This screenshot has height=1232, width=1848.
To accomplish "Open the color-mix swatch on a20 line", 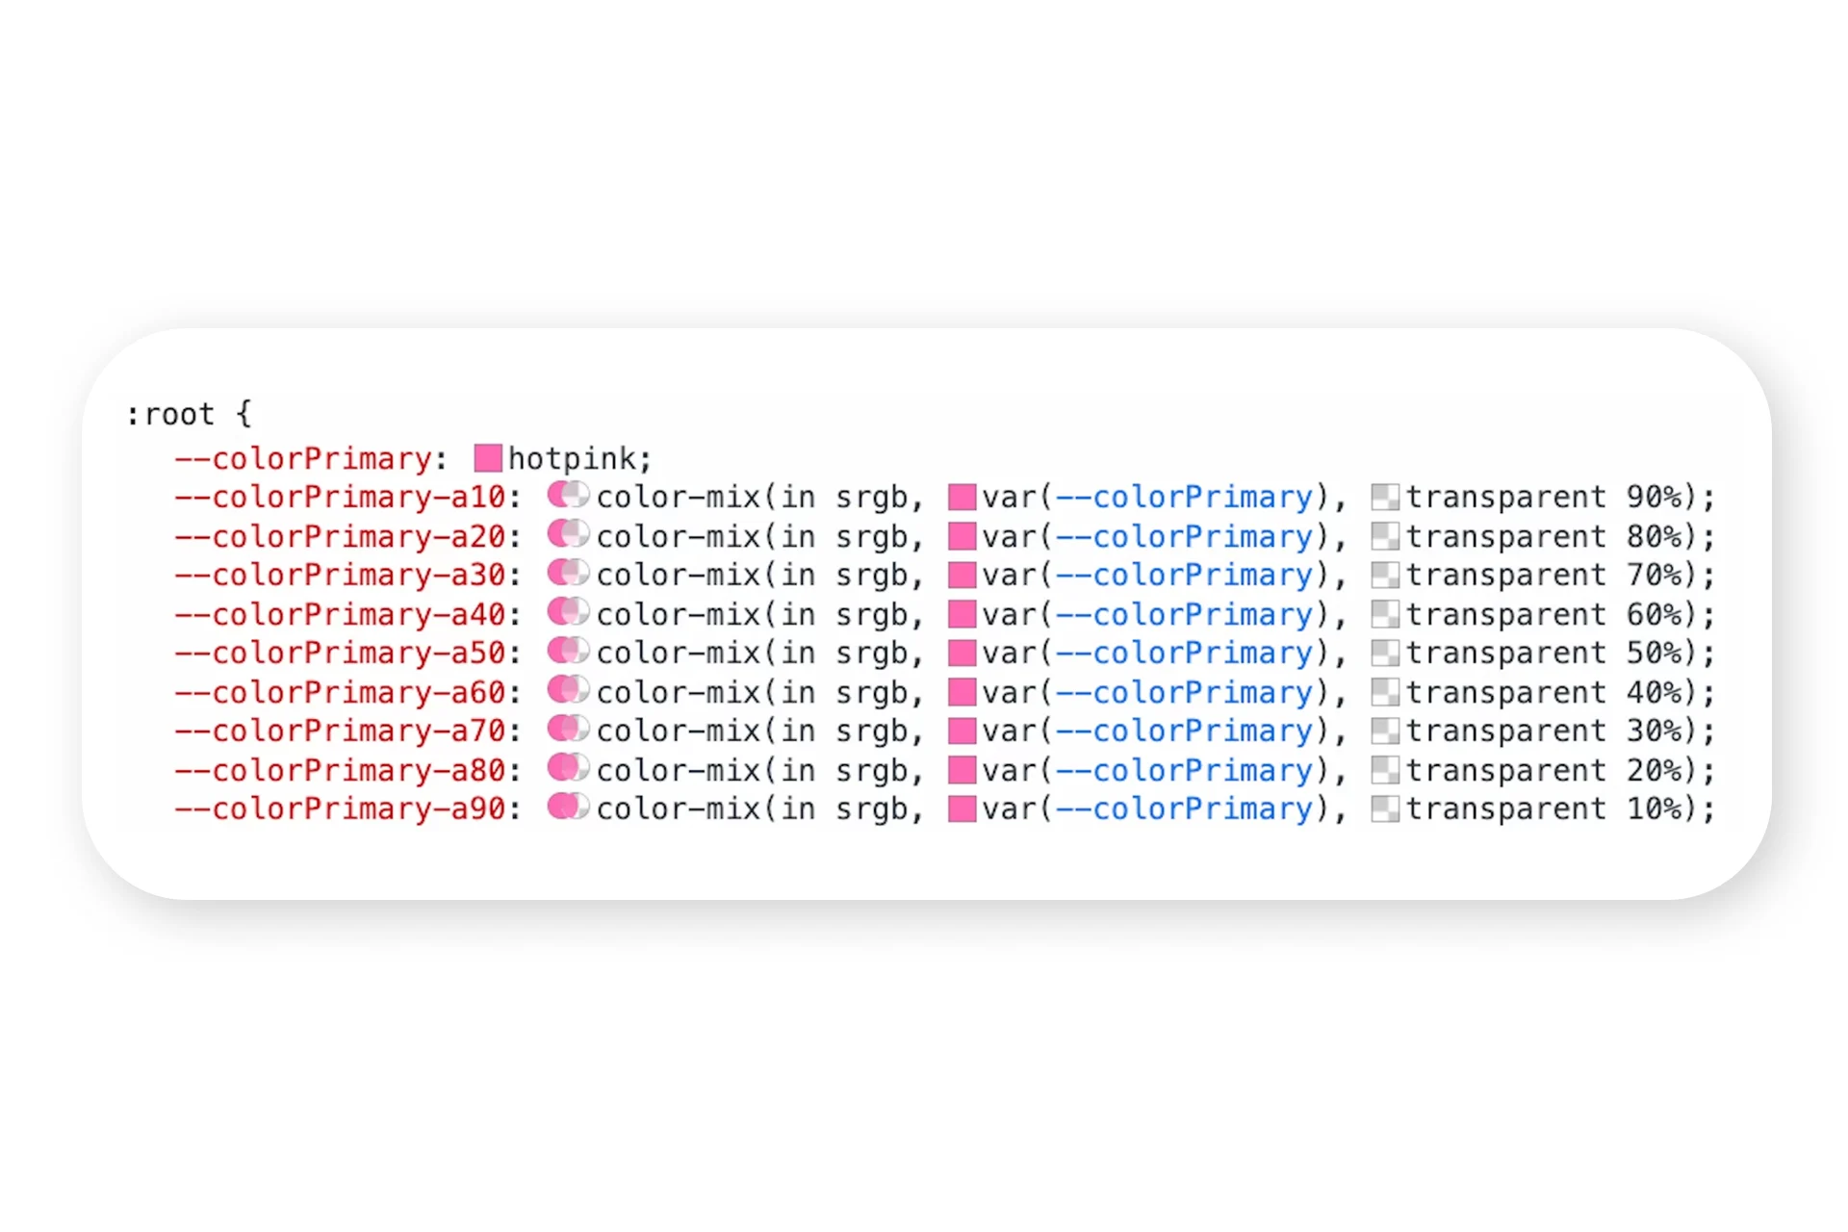I will coord(568,533).
